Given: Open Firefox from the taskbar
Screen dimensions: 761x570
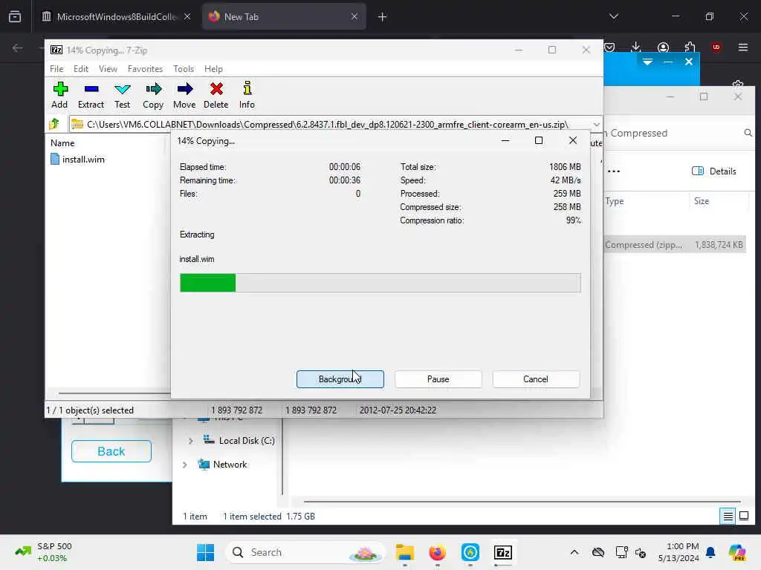Looking at the screenshot, I should point(437,552).
